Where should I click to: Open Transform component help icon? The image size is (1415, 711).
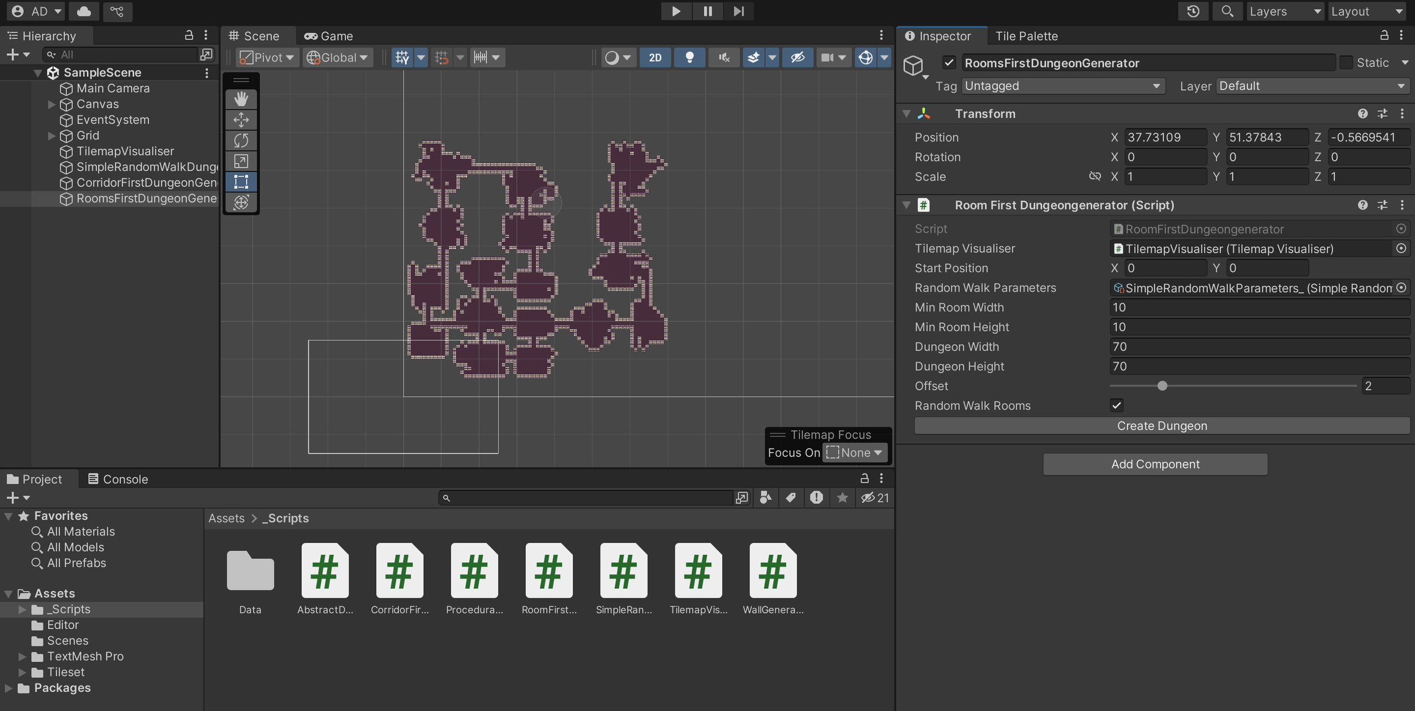(x=1362, y=114)
